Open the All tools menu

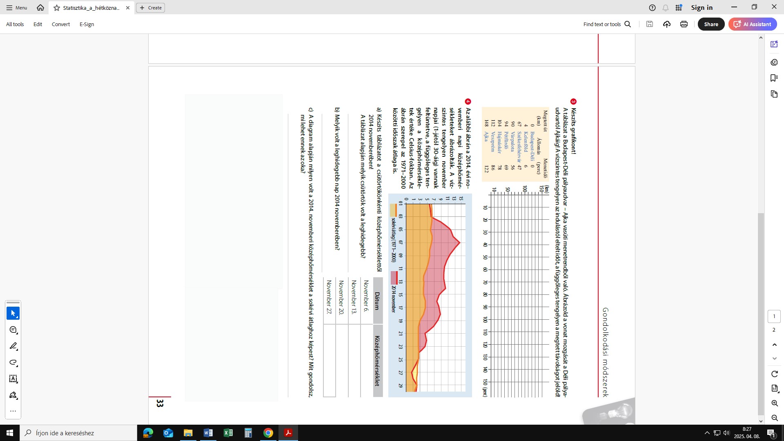[15, 24]
